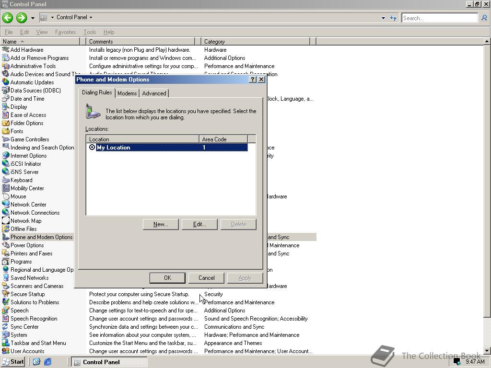Confirm the dialog with OK
This screenshot has height=368, width=491.
click(167, 277)
